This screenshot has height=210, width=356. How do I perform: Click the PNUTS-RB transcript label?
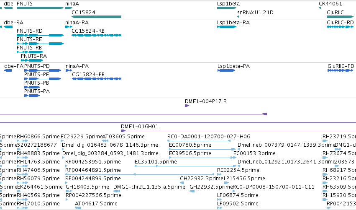29,48
